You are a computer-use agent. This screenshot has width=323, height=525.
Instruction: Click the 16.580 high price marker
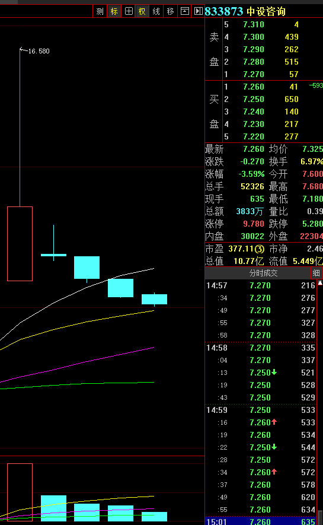39,51
